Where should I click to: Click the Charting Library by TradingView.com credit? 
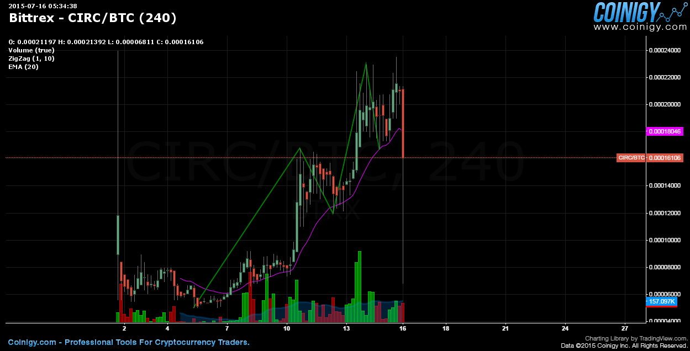635,338
